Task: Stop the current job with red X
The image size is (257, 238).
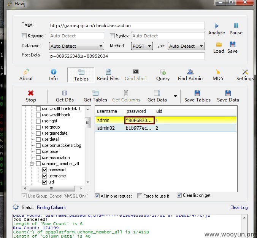Action: click(31, 96)
